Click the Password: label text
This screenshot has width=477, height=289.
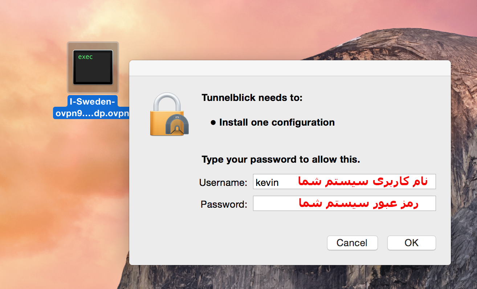tap(222, 204)
